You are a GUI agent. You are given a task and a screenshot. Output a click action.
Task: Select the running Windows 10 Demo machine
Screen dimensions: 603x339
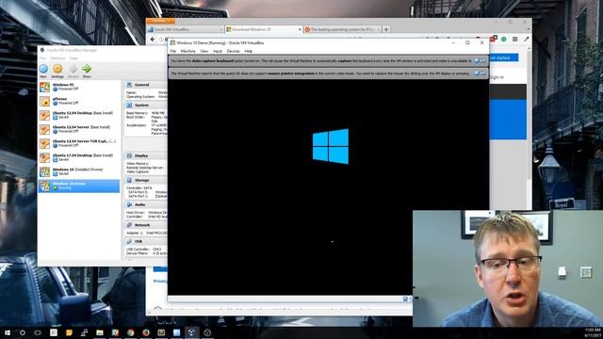point(79,186)
